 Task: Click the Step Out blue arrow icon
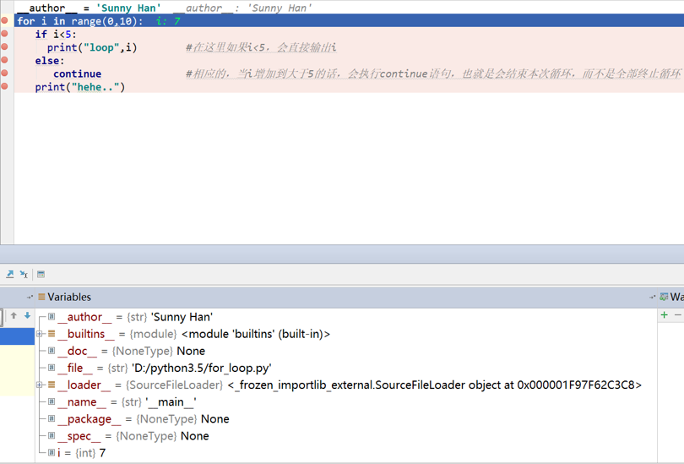(10, 274)
